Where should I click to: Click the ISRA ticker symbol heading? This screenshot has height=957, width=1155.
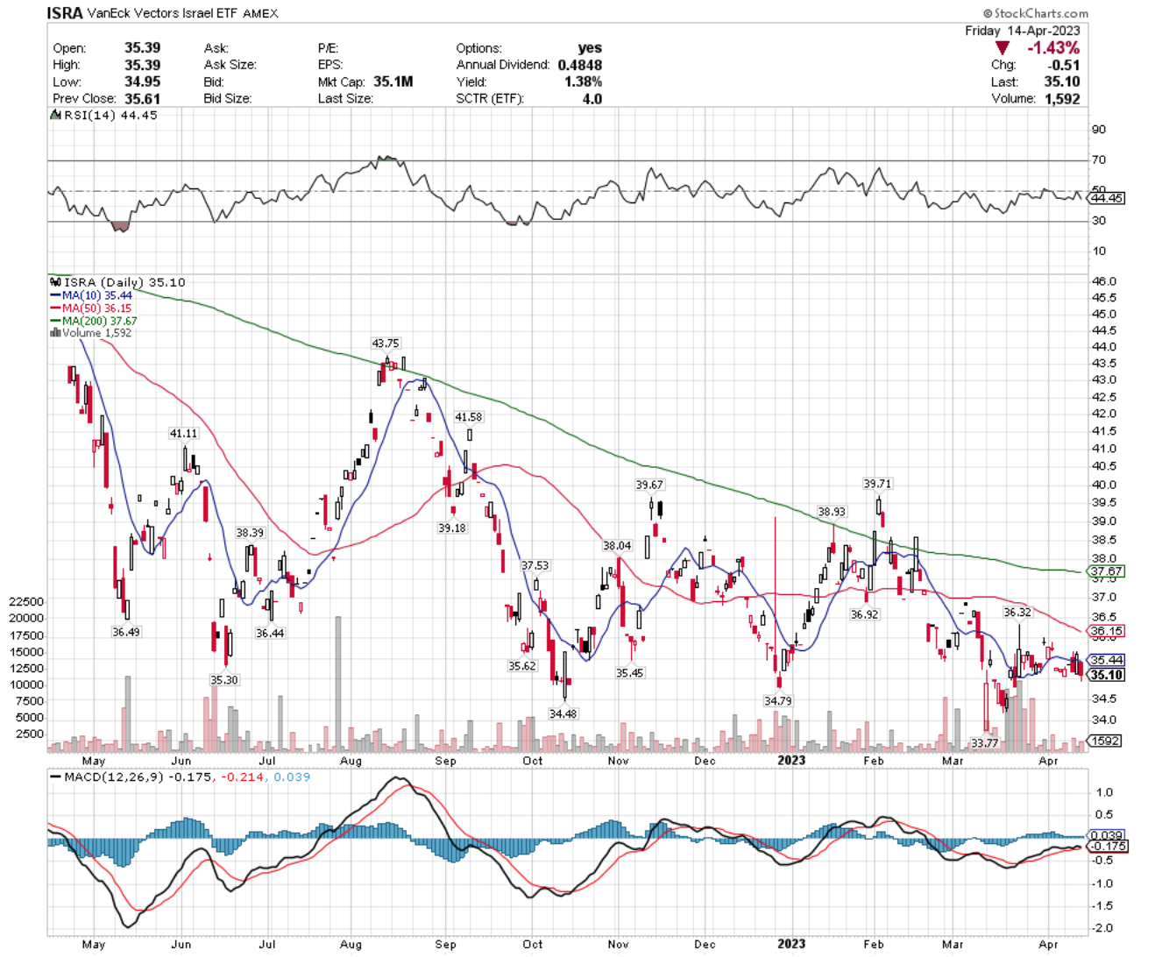point(65,13)
